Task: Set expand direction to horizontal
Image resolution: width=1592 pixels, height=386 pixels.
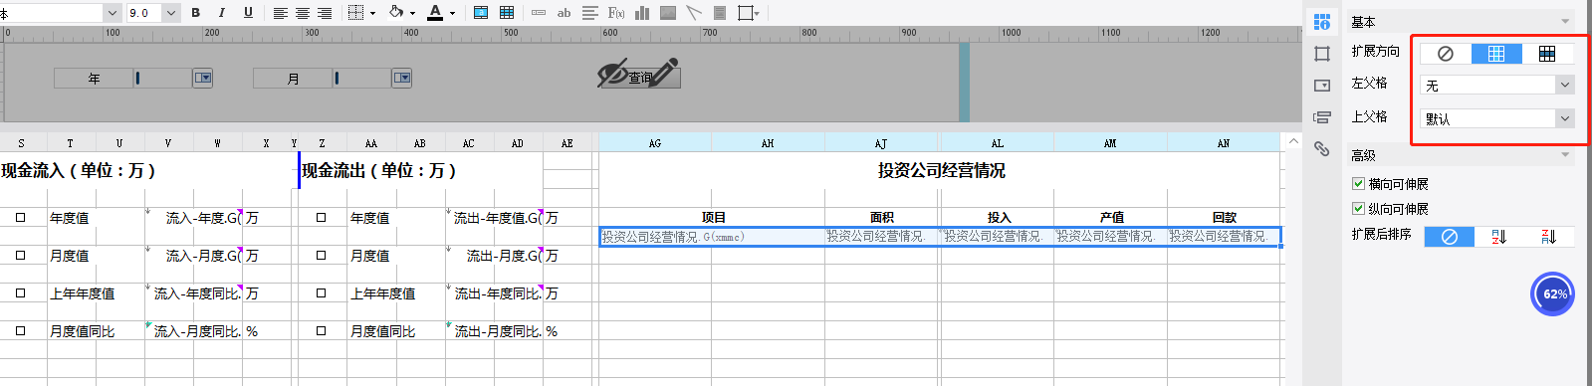Action: tap(1547, 54)
